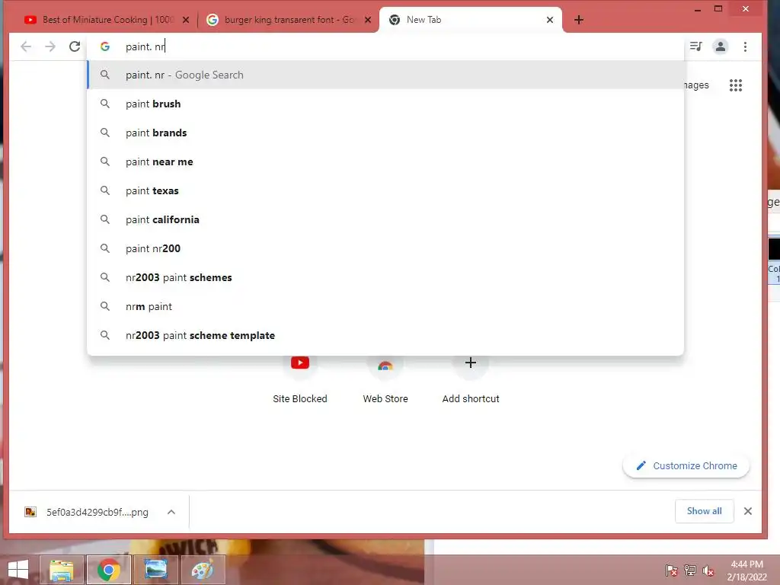780x585 pixels.
Task: Pick the 'paint texas' suggestion
Action: click(x=385, y=190)
